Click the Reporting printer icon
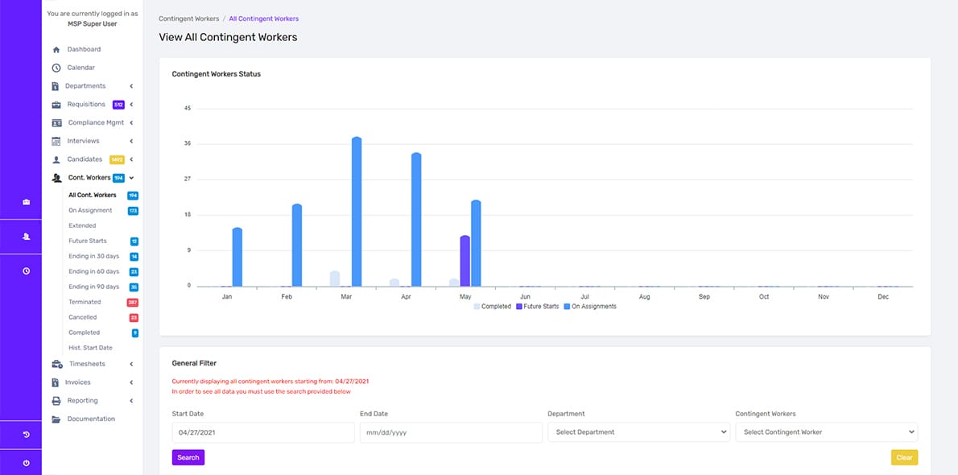Screen dimensions: 958x475 pyautogui.click(x=56, y=401)
